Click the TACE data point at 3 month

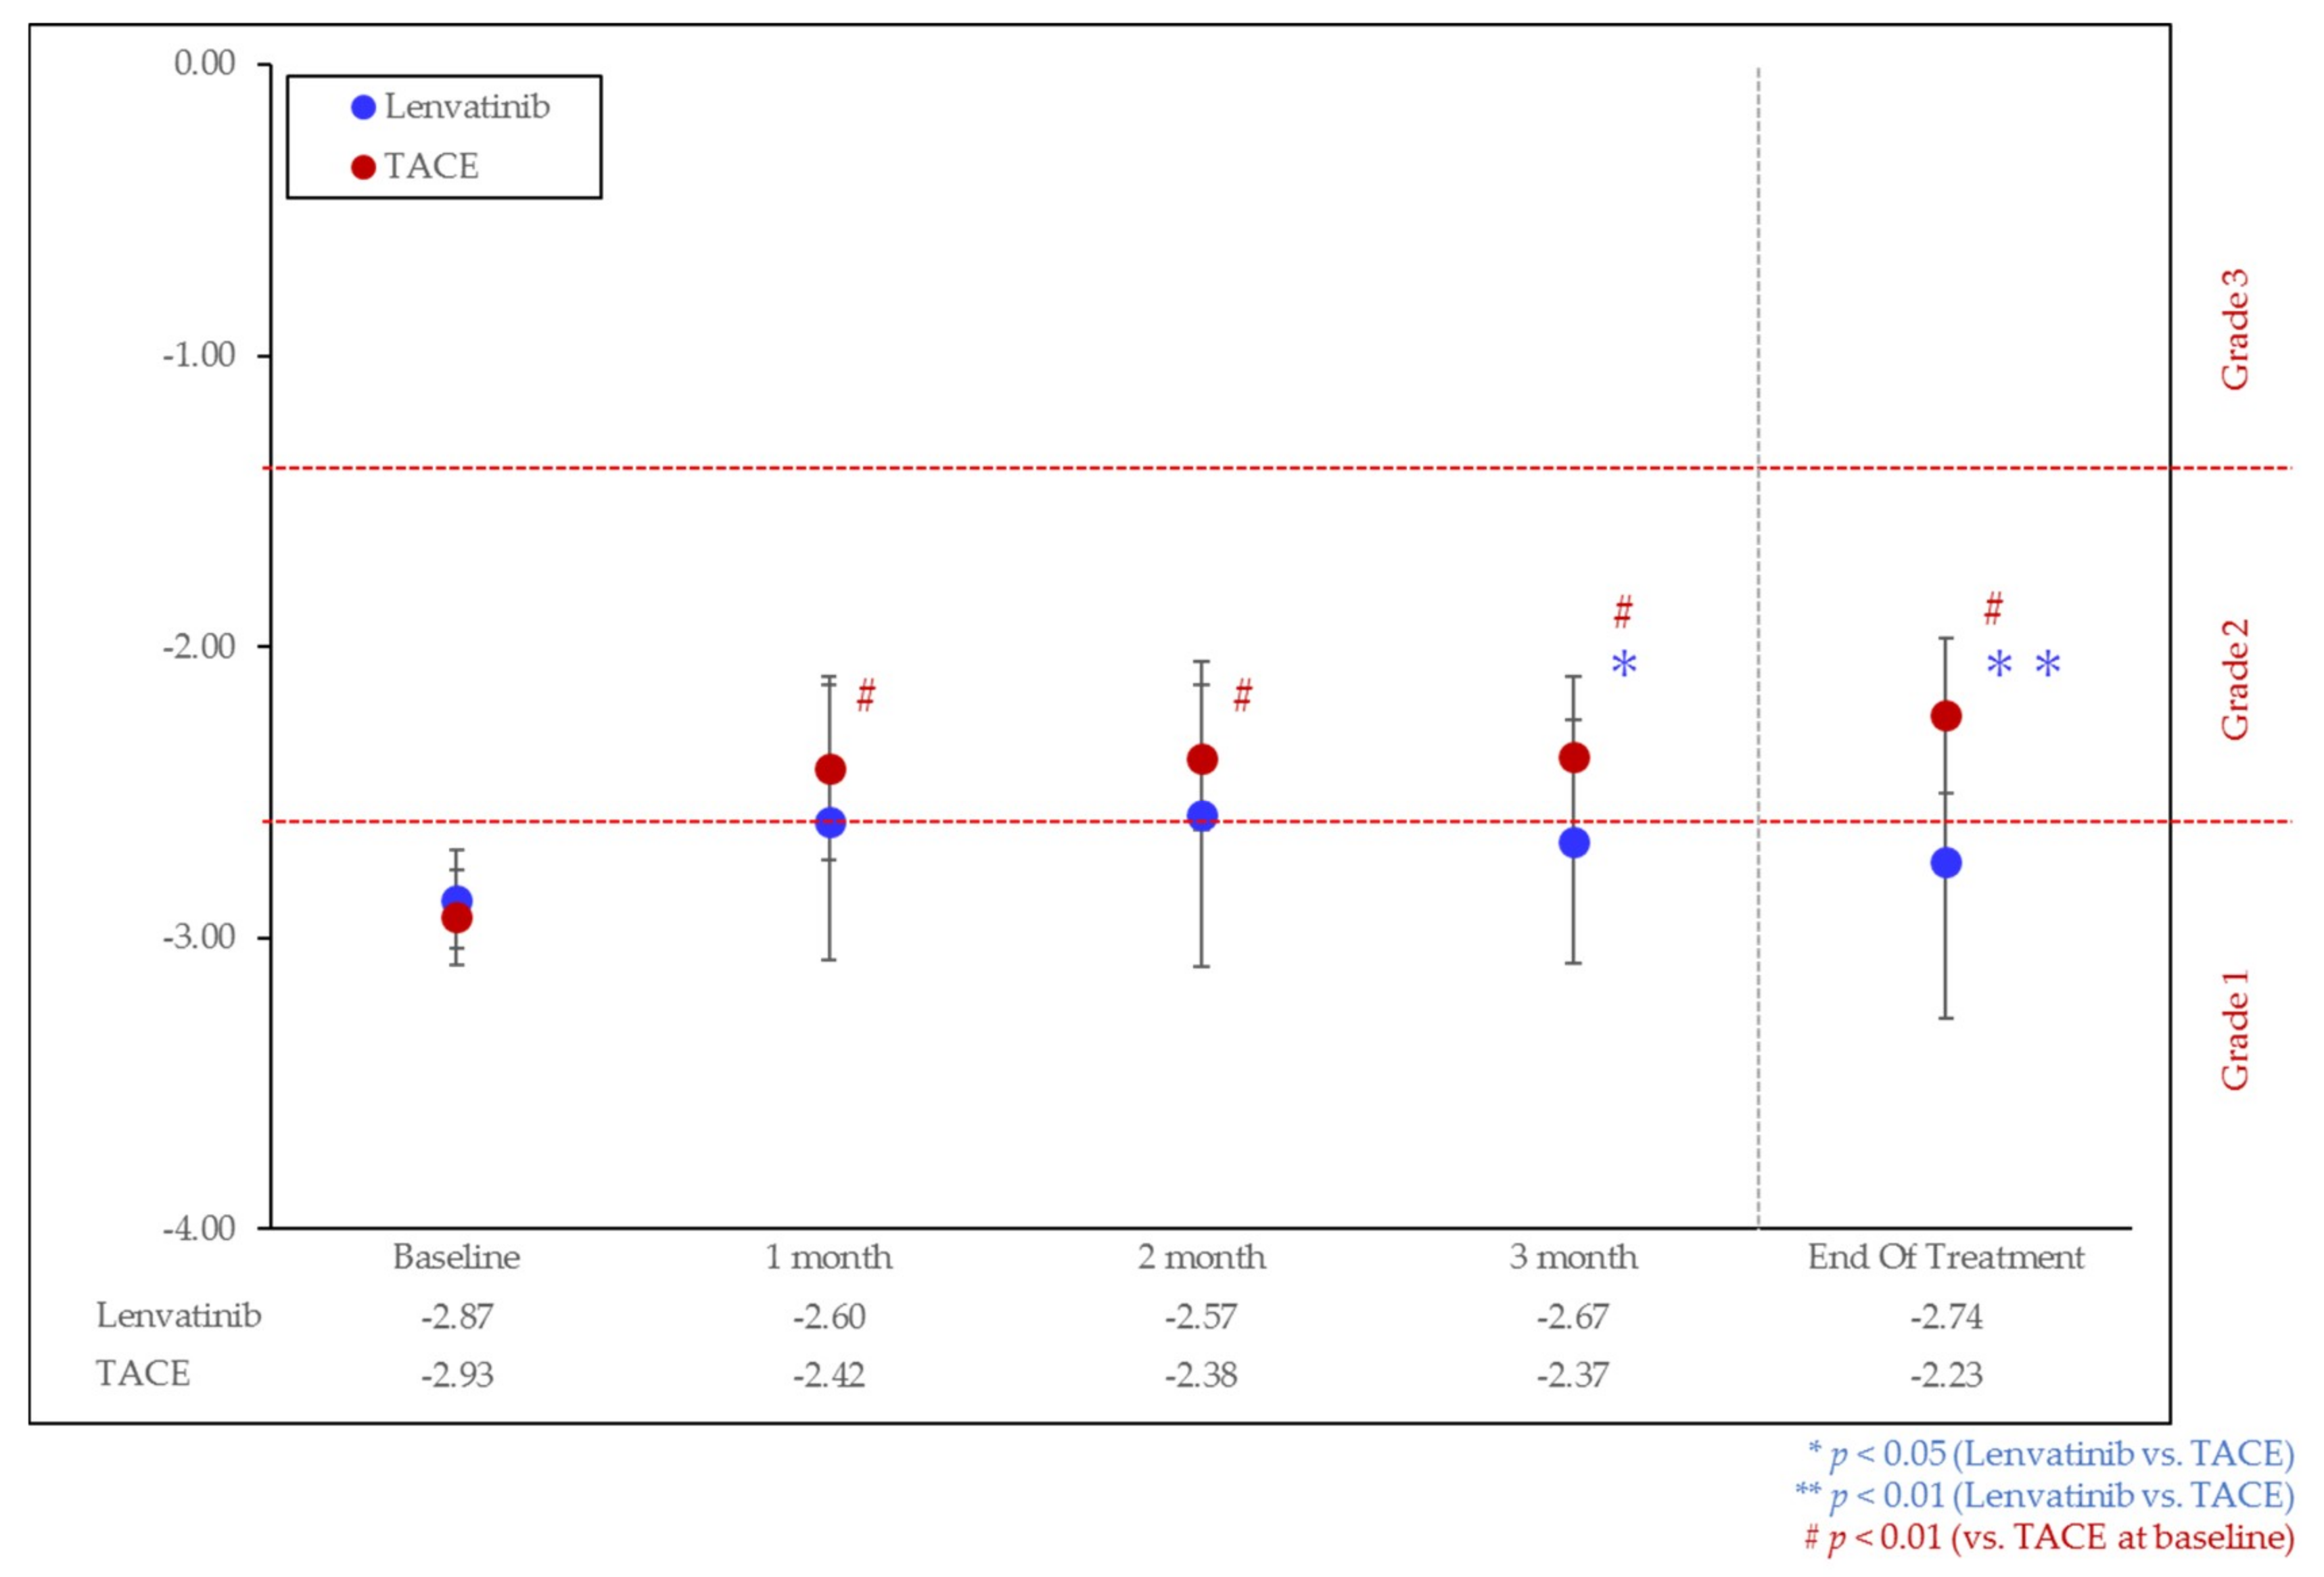[x=1574, y=757]
